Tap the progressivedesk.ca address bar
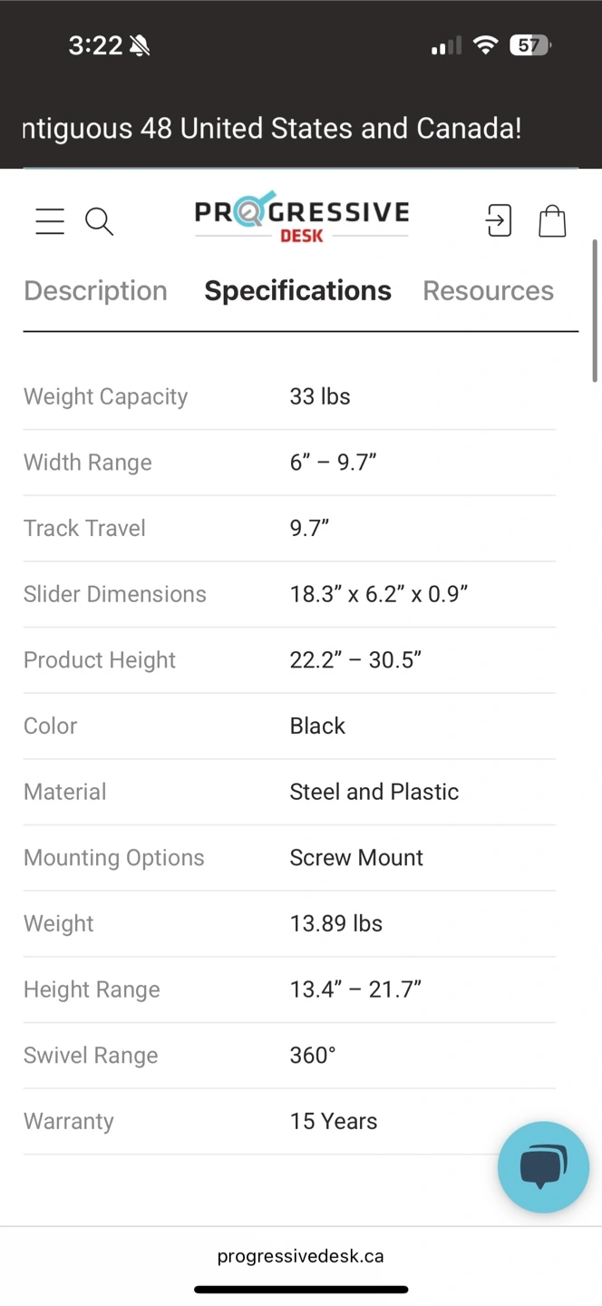602x1306 pixels. point(300,1256)
